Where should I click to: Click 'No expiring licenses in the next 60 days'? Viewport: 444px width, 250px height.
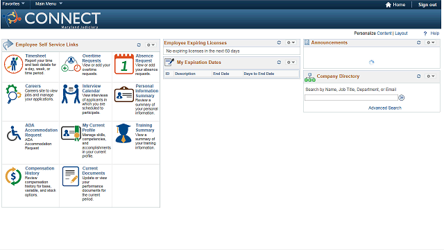click(203, 51)
